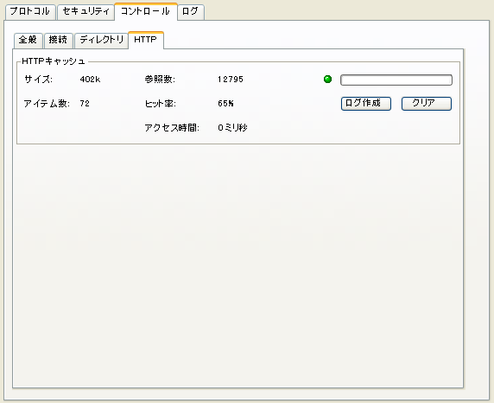Select the コントロール tab
The width and height of the screenshot is (494, 403).
point(146,11)
